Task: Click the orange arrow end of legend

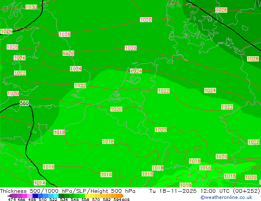Action: [123, 196]
